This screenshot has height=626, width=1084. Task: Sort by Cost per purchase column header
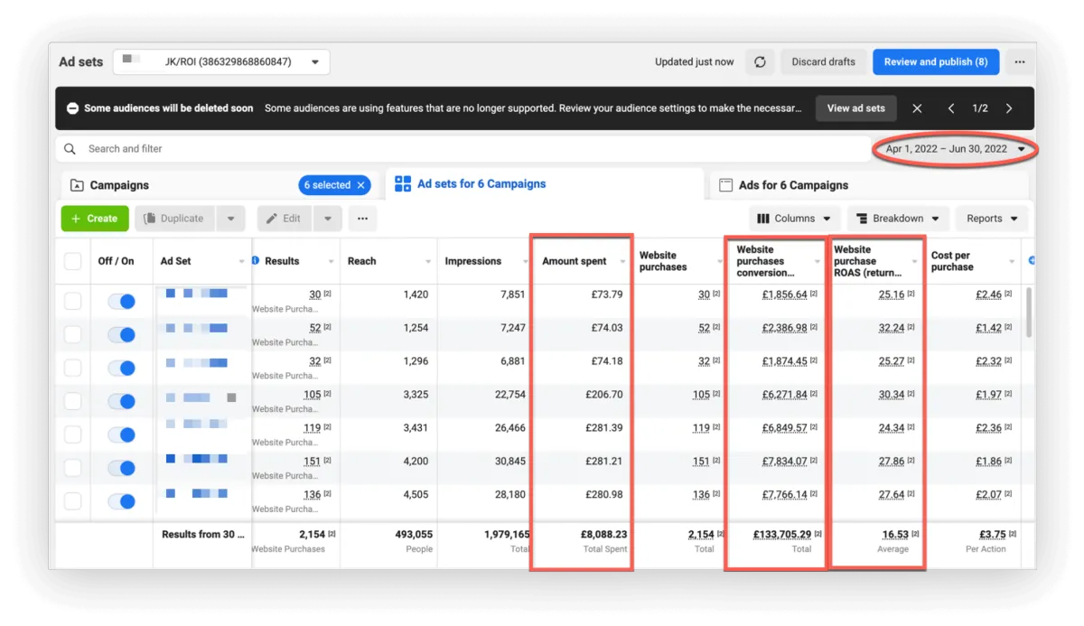coord(952,261)
